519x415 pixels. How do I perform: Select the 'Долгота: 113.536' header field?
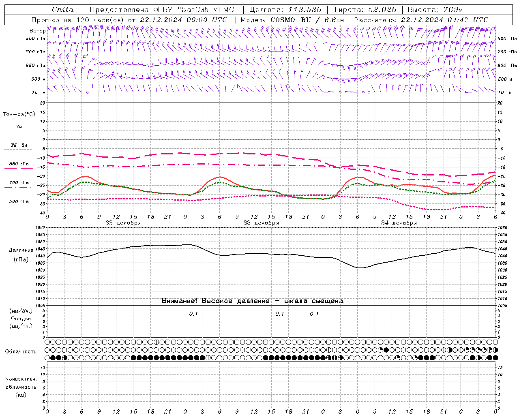pos(285,10)
